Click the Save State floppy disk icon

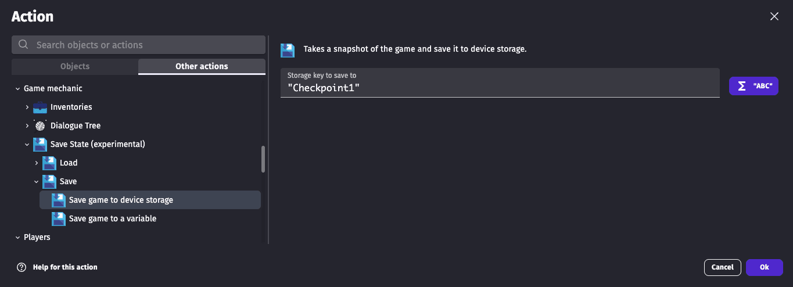point(40,144)
